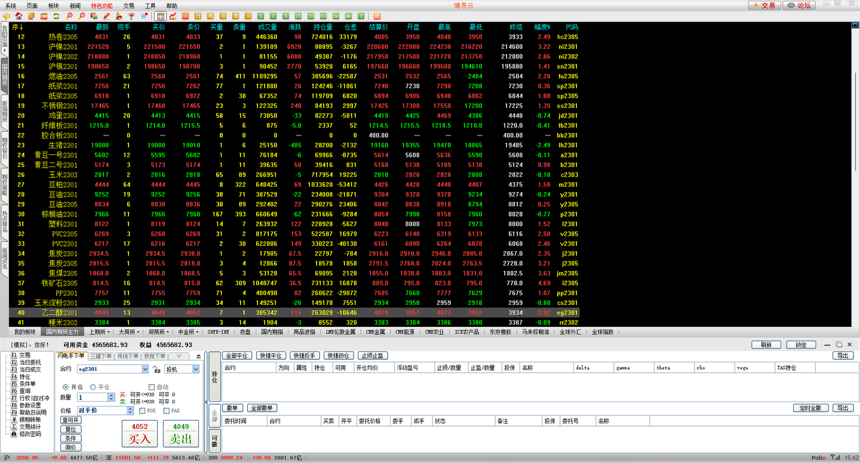Open the 价格 对手价 dropdown
860x463 pixels.
(131, 410)
